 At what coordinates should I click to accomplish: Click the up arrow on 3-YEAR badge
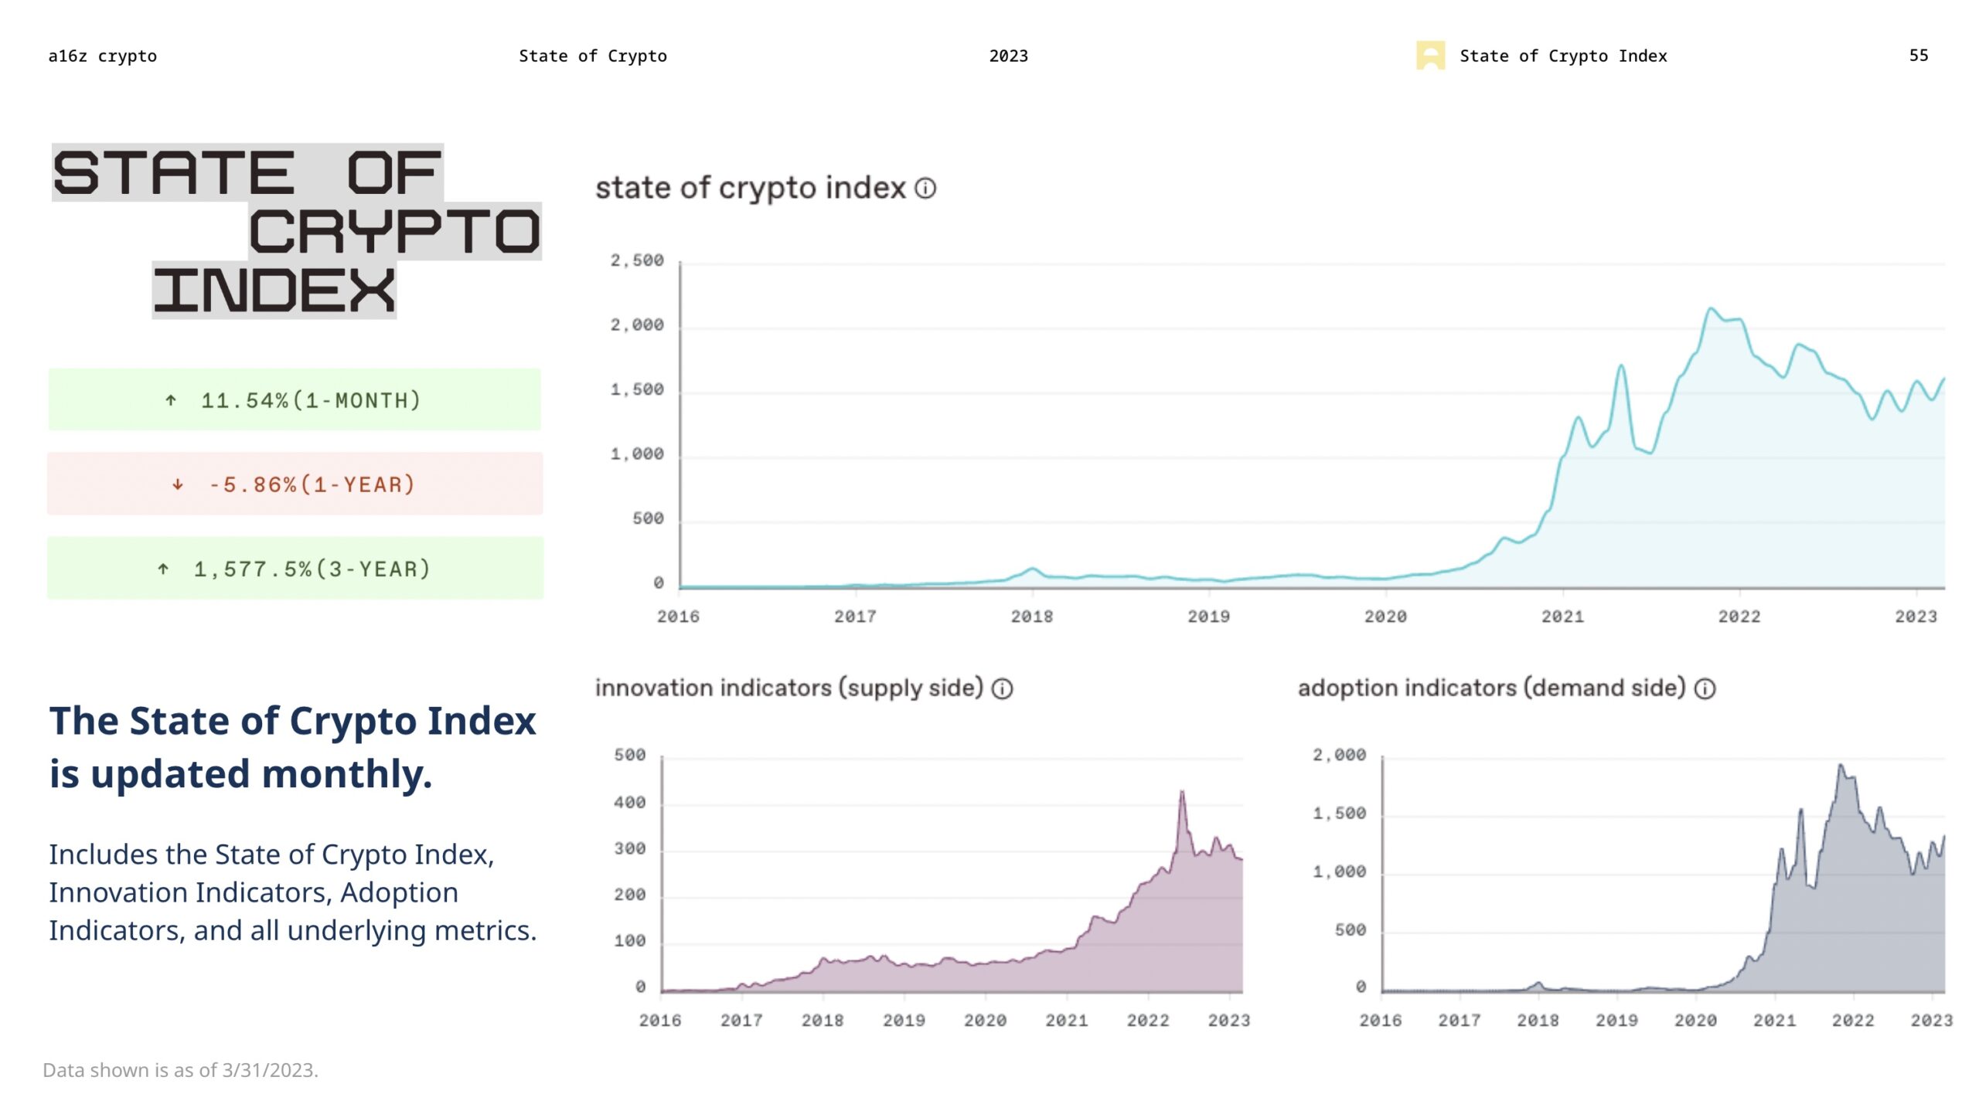tap(162, 569)
